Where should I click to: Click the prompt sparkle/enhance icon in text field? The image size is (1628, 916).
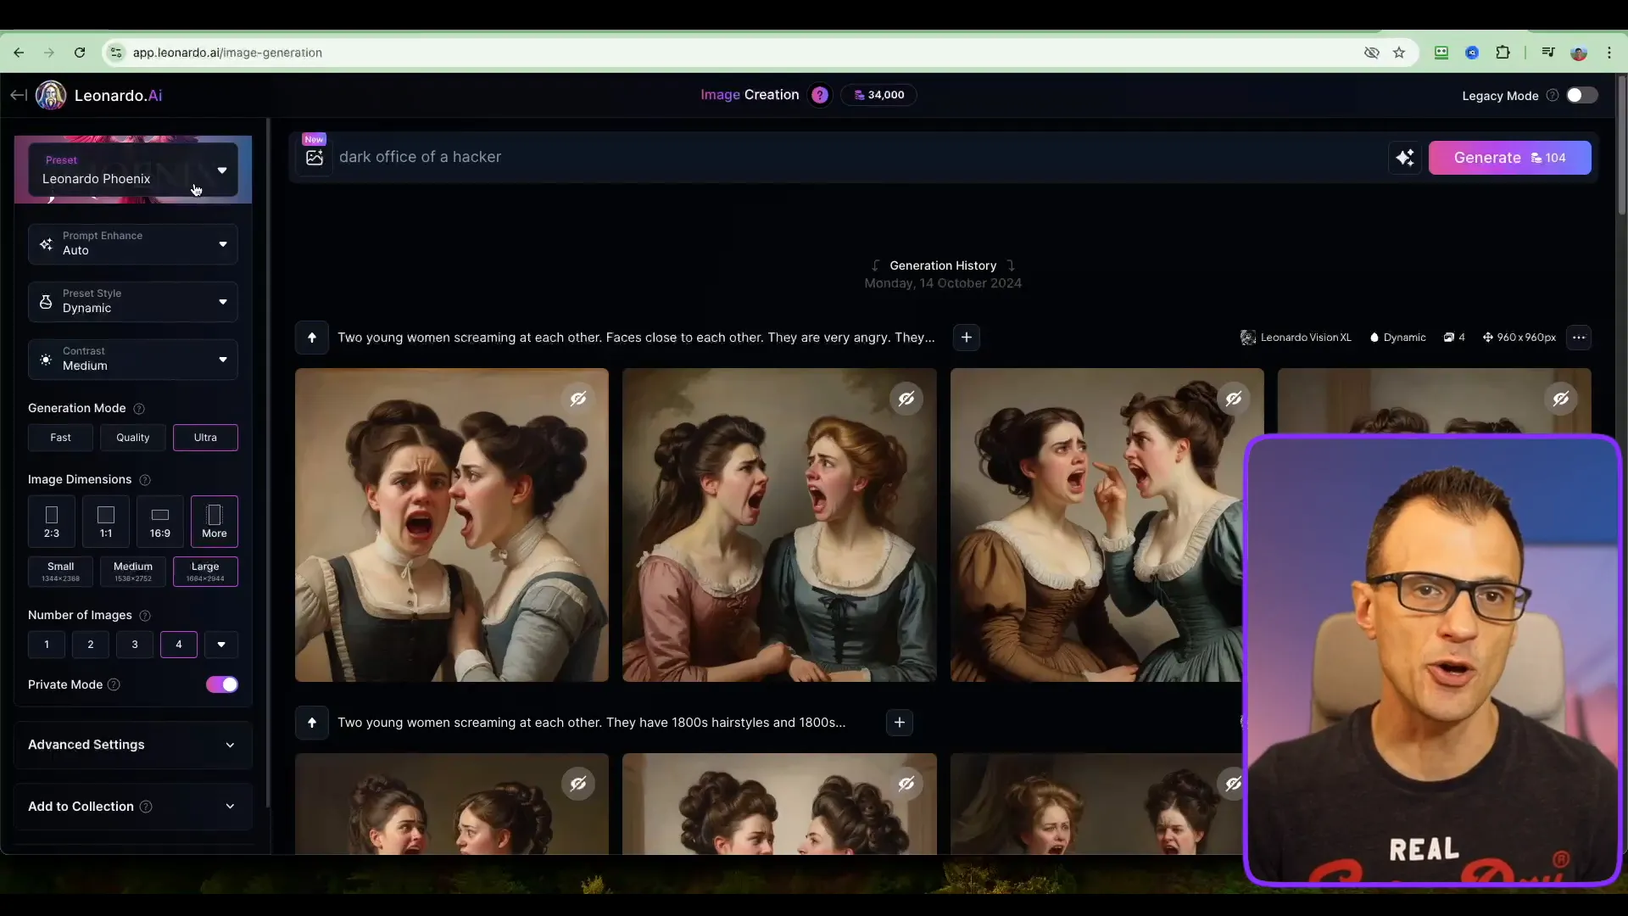coord(1406,157)
